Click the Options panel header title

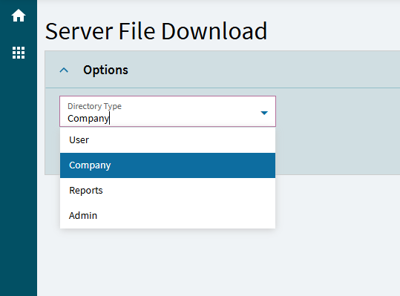click(105, 70)
